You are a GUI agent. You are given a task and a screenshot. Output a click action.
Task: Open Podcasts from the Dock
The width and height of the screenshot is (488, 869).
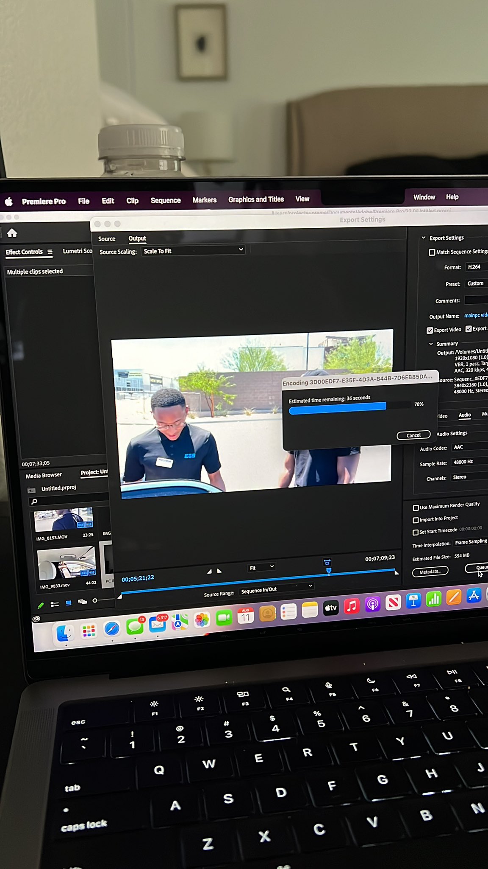(372, 604)
